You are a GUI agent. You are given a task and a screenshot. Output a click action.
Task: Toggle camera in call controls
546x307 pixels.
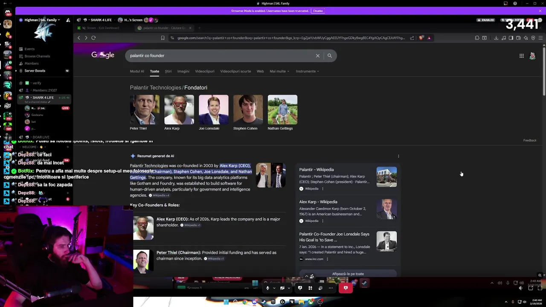282,288
